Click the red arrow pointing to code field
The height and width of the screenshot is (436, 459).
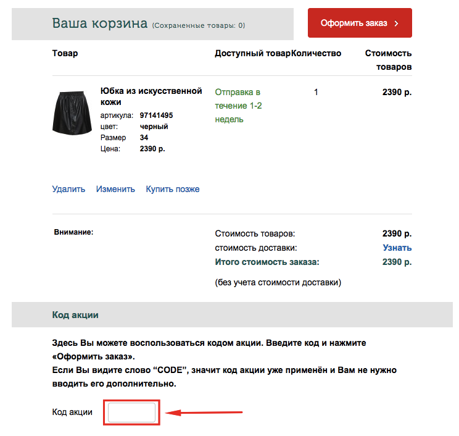(204, 413)
